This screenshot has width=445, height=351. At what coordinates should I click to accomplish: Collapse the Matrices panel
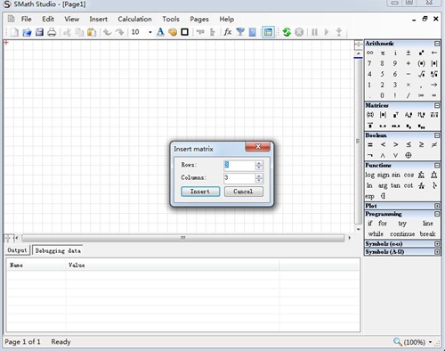(x=437, y=105)
